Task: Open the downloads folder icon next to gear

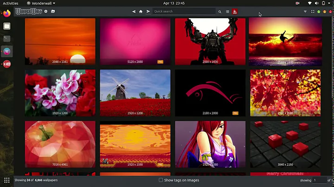Action: (53, 12)
